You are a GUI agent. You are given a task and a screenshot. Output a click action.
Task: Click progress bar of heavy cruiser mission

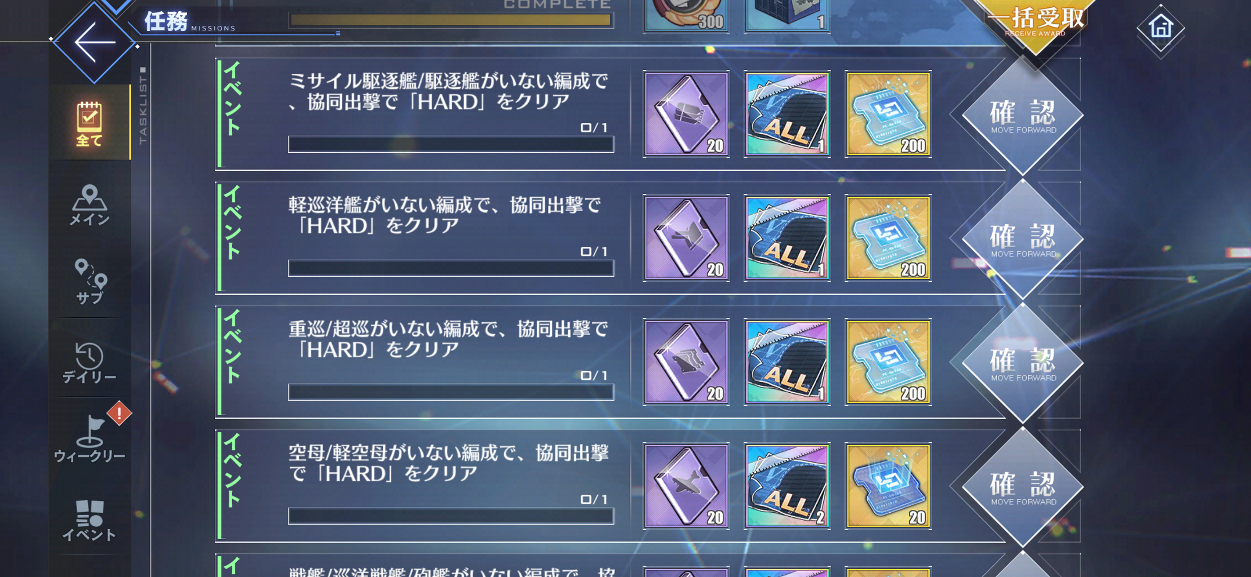451,392
